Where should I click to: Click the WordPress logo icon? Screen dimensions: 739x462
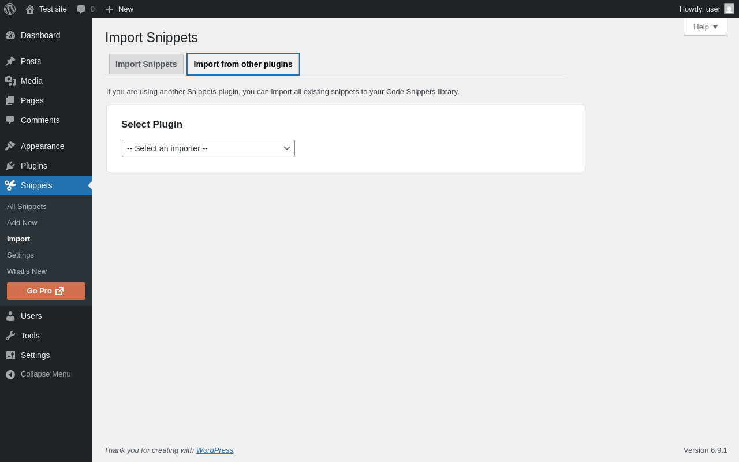[x=10, y=9]
